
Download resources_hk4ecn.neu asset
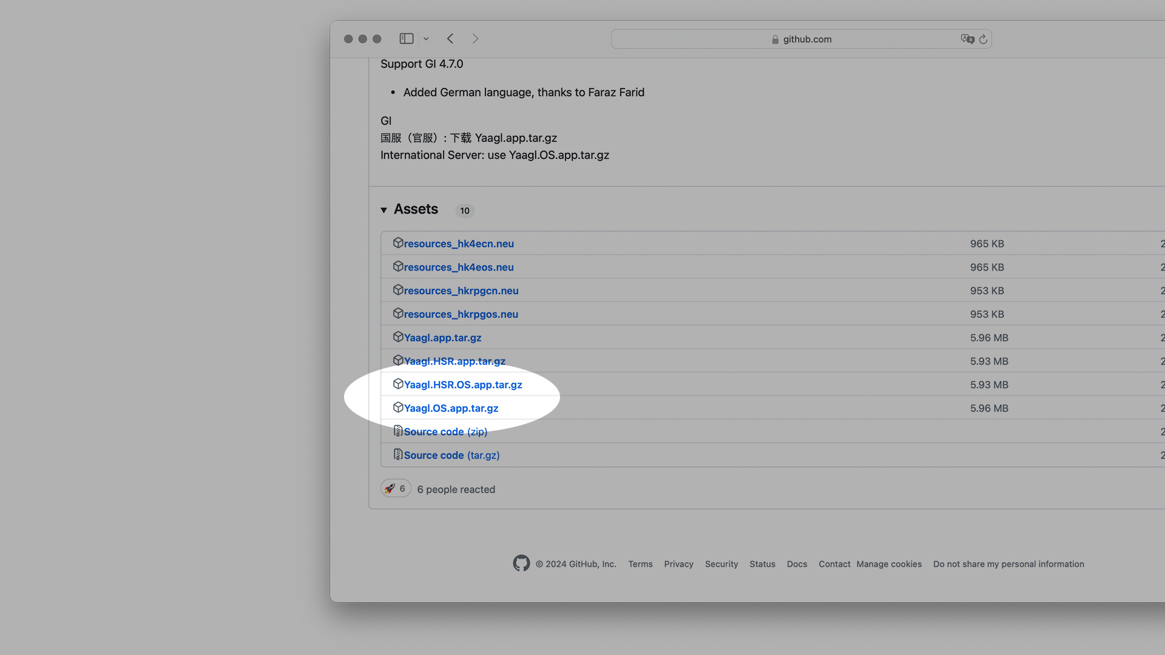tap(459, 243)
